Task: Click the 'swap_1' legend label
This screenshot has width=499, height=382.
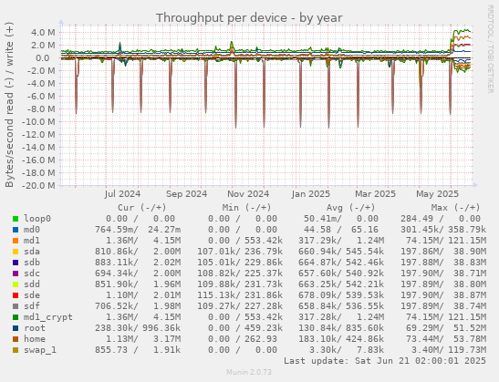Action: coord(40,350)
